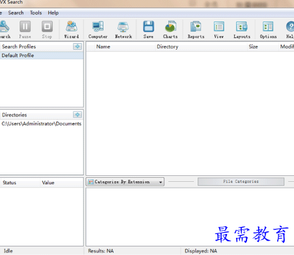Open the Layouts tool
294x255 pixels.
point(242,29)
